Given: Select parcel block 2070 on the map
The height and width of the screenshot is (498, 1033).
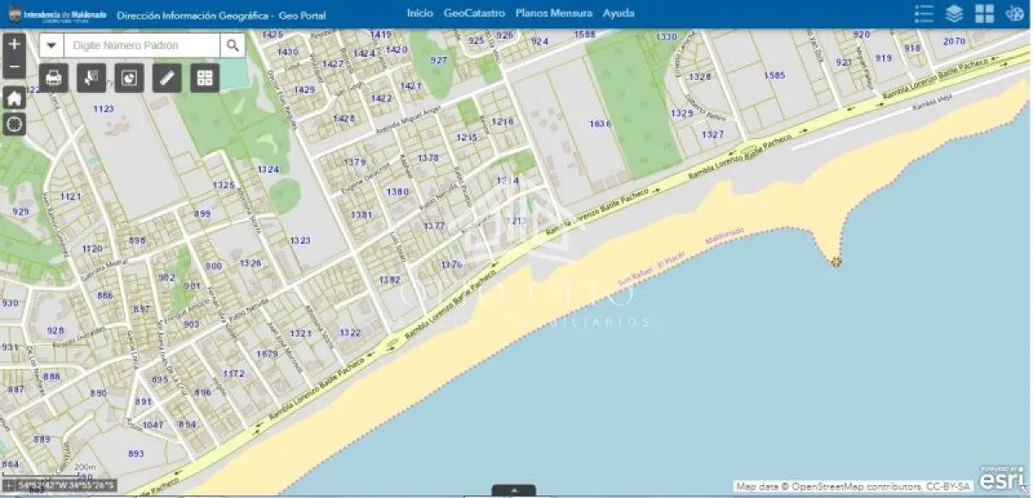Looking at the screenshot, I should (x=954, y=40).
